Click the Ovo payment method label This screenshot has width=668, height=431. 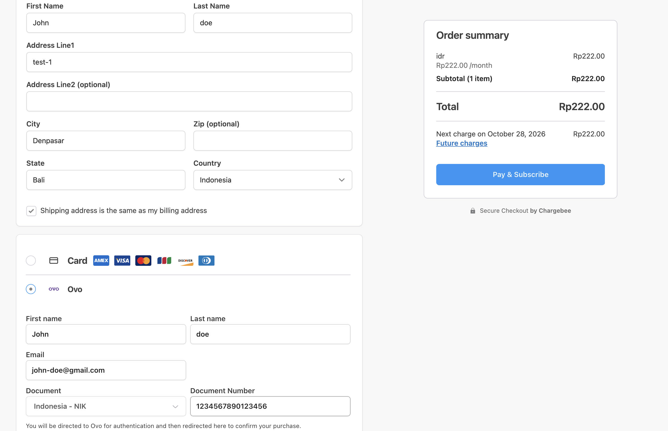pyautogui.click(x=75, y=289)
